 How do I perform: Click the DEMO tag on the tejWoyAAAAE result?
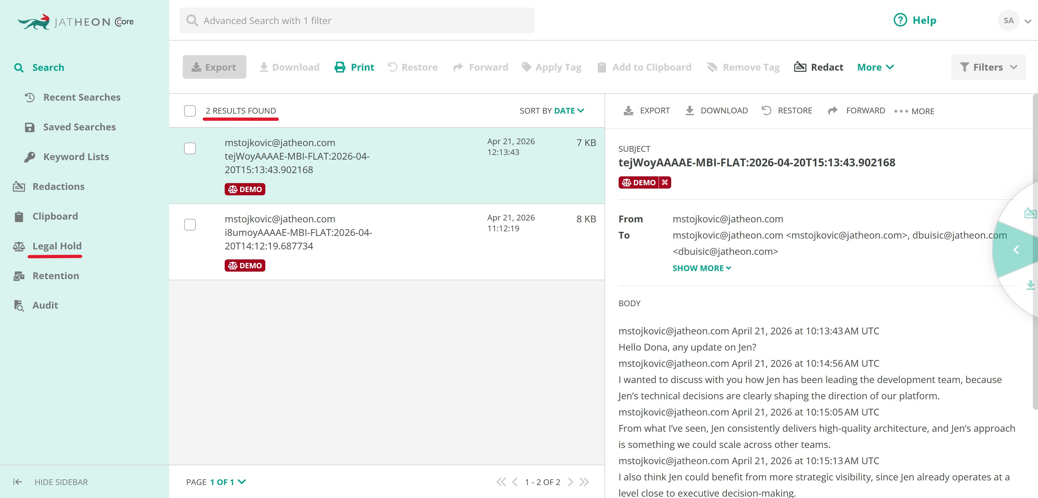[245, 189]
